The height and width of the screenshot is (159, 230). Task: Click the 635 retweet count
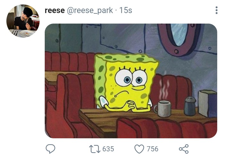(x=108, y=149)
